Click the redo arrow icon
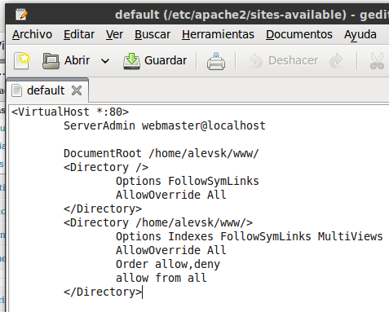The image size is (389, 312). [336, 61]
